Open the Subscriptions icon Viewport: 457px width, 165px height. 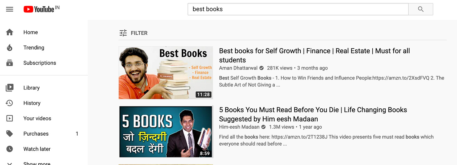[x=10, y=63]
